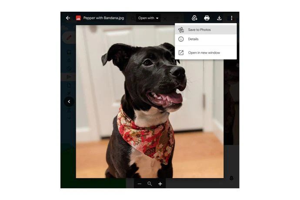This screenshot has width=300, height=200.
Task: Click the dog photo preview image
Action: coord(150,104)
